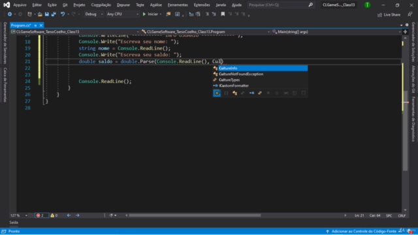Viewport: 418px width, 235px height.
Task: Open the Exibir menu
Action: click(52, 5)
